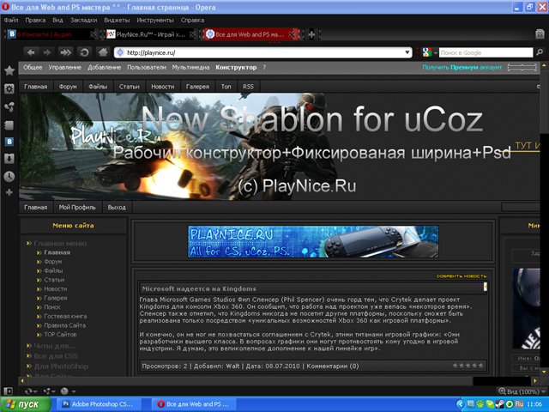The image size is (549, 412).
Task: Open the Notes panel icon
Action: (9, 125)
